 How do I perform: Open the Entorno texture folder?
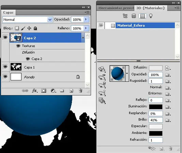(x=168, y=94)
